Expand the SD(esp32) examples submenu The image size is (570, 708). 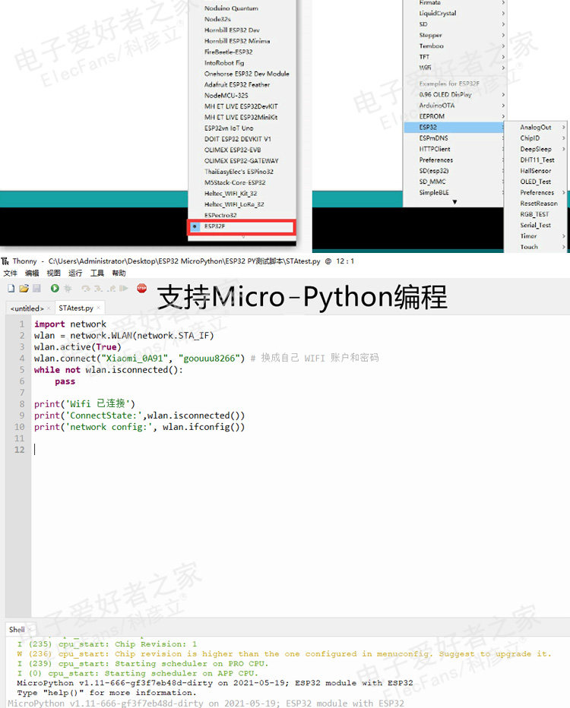coord(454,171)
